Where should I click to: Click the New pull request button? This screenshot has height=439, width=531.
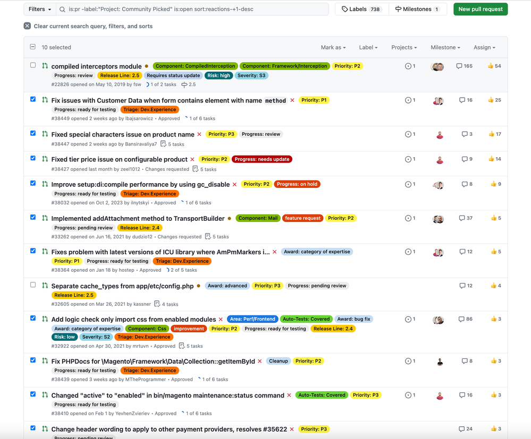click(x=480, y=9)
